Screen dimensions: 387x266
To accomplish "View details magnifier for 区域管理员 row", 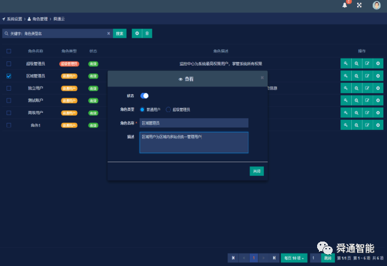I will point(357,76).
